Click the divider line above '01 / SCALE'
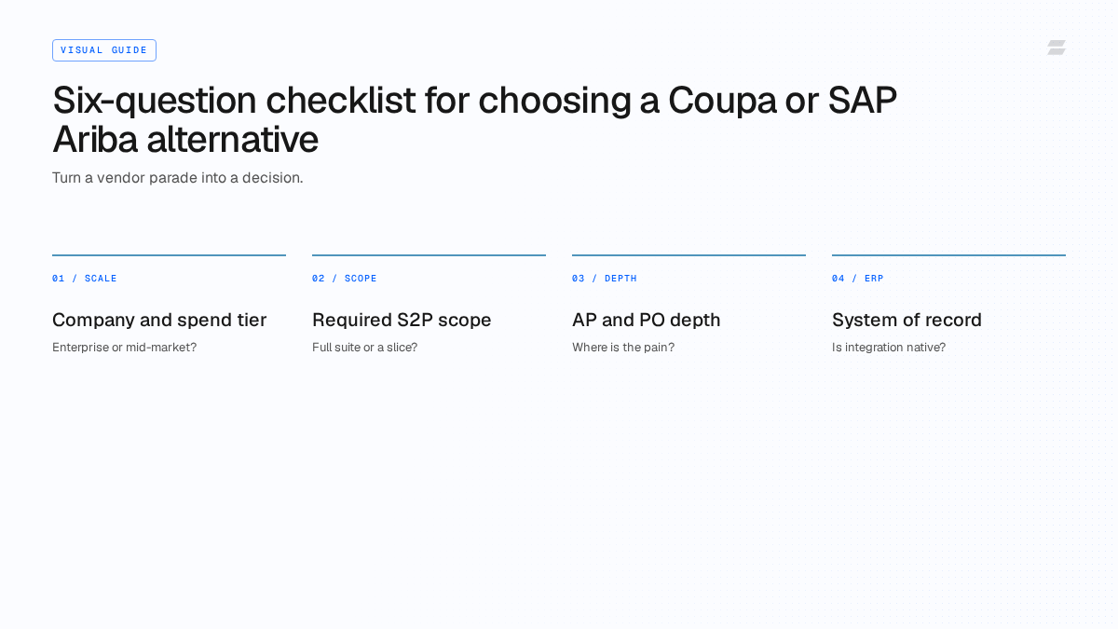The width and height of the screenshot is (1118, 629). click(169, 254)
